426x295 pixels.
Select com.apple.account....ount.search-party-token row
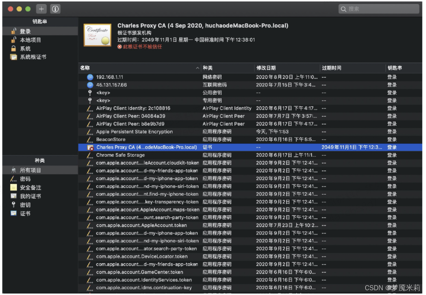tap(250, 218)
